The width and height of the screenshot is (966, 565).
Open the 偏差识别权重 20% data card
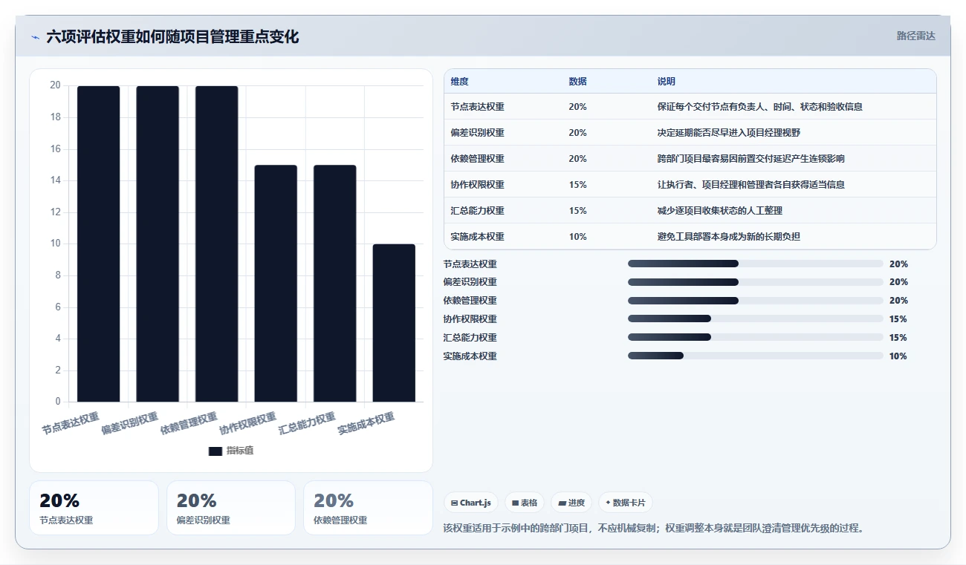tap(231, 508)
